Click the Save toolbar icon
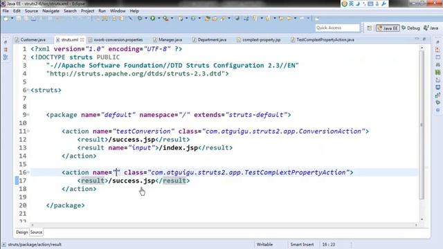 click(x=19, y=19)
